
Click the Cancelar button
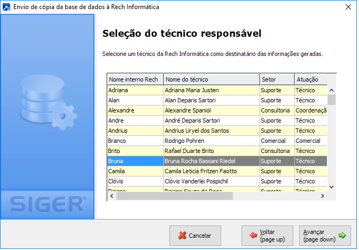click(x=195, y=236)
